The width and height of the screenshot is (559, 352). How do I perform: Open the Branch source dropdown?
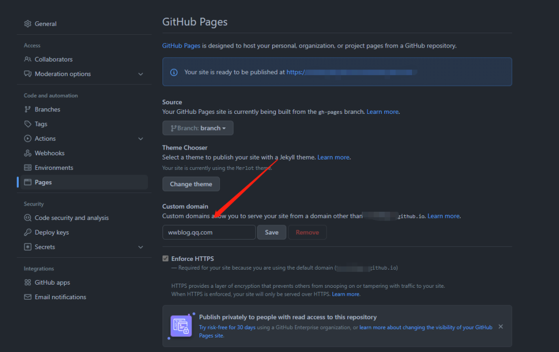[x=198, y=128]
